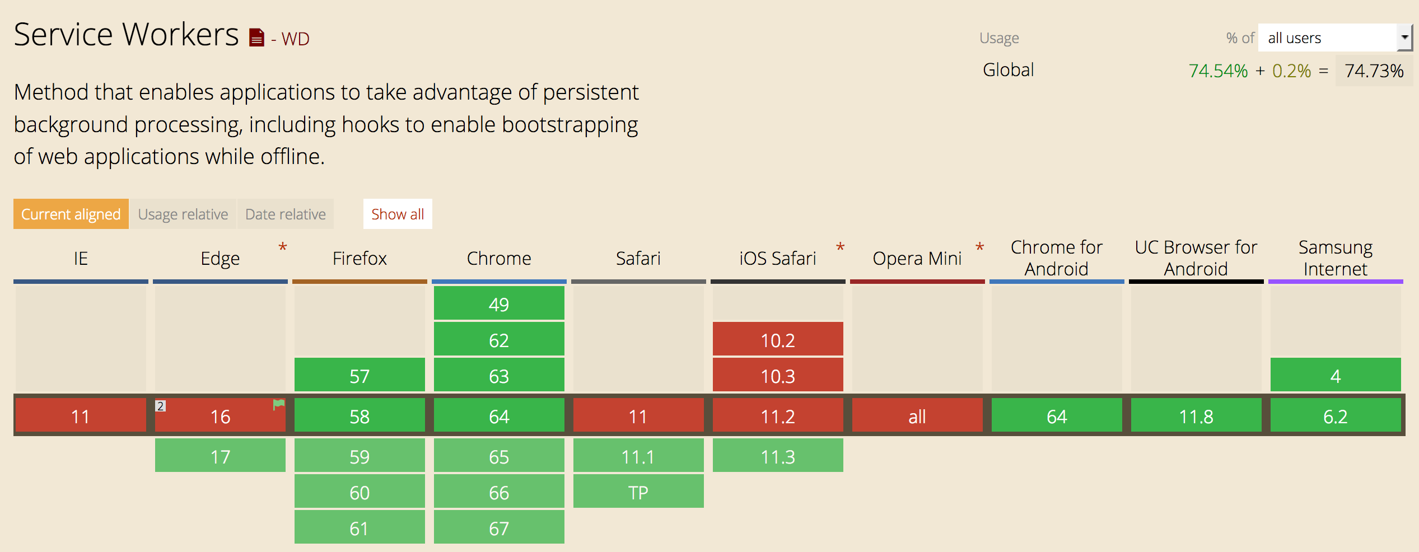Select the Current aligned view
This screenshot has height=552, width=1419.
tap(71, 214)
